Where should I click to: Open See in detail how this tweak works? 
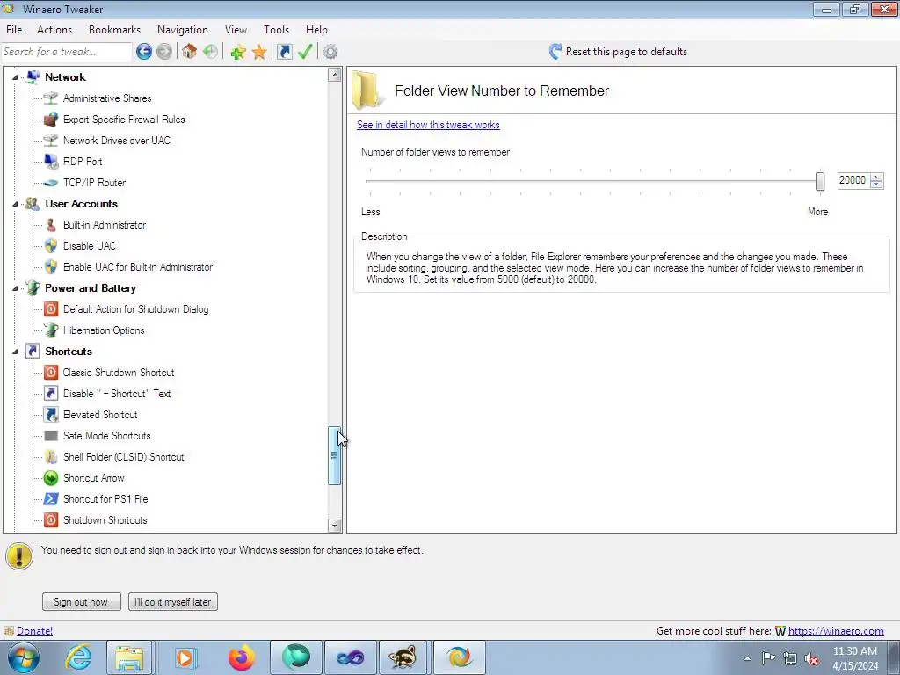click(428, 125)
